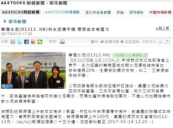
Task: Set text size to large (大)
Action: (167, 41)
